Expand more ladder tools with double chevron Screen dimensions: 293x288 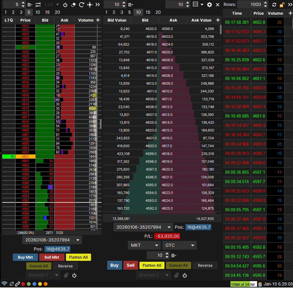98,4
